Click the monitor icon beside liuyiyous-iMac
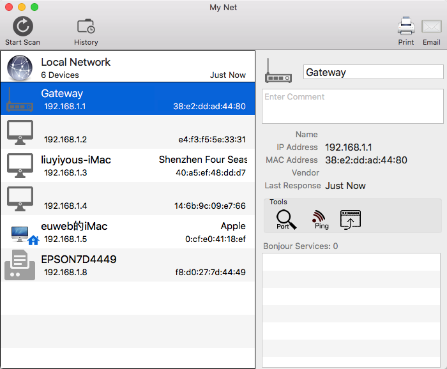The image size is (447, 369). click(x=20, y=165)
